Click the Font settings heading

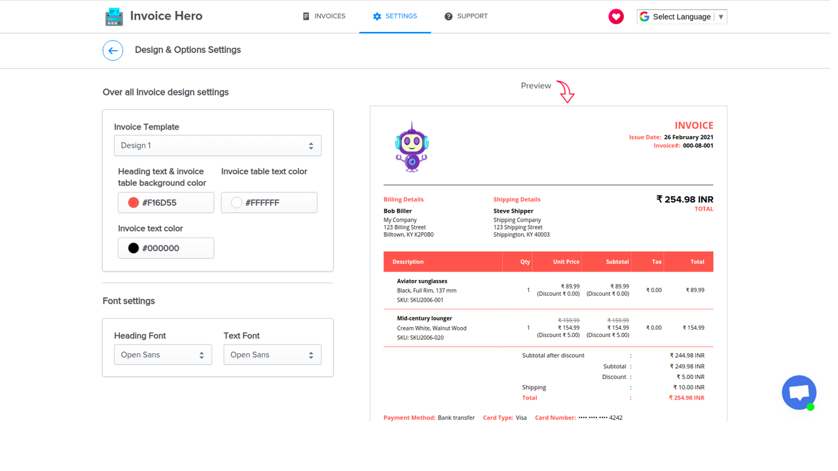pyautogui.click(x=129, y=301)
